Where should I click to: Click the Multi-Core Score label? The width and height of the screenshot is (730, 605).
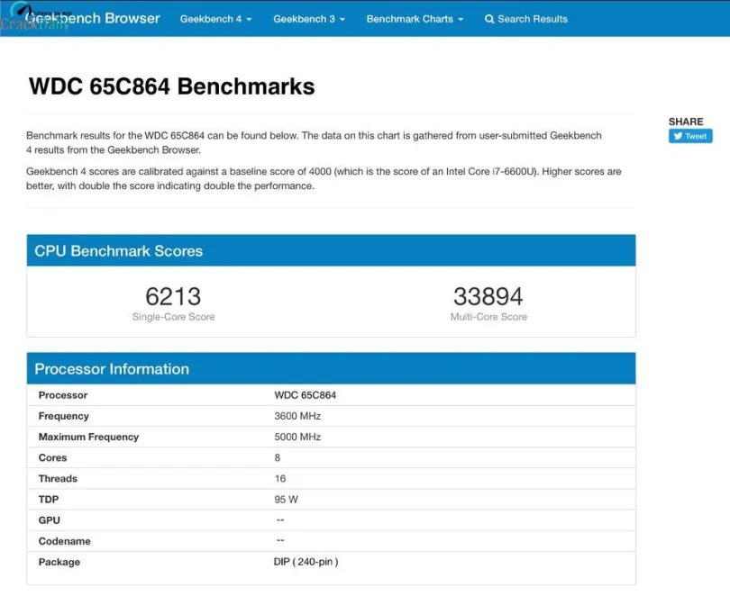pyautogui.click(x=488, y=317)
